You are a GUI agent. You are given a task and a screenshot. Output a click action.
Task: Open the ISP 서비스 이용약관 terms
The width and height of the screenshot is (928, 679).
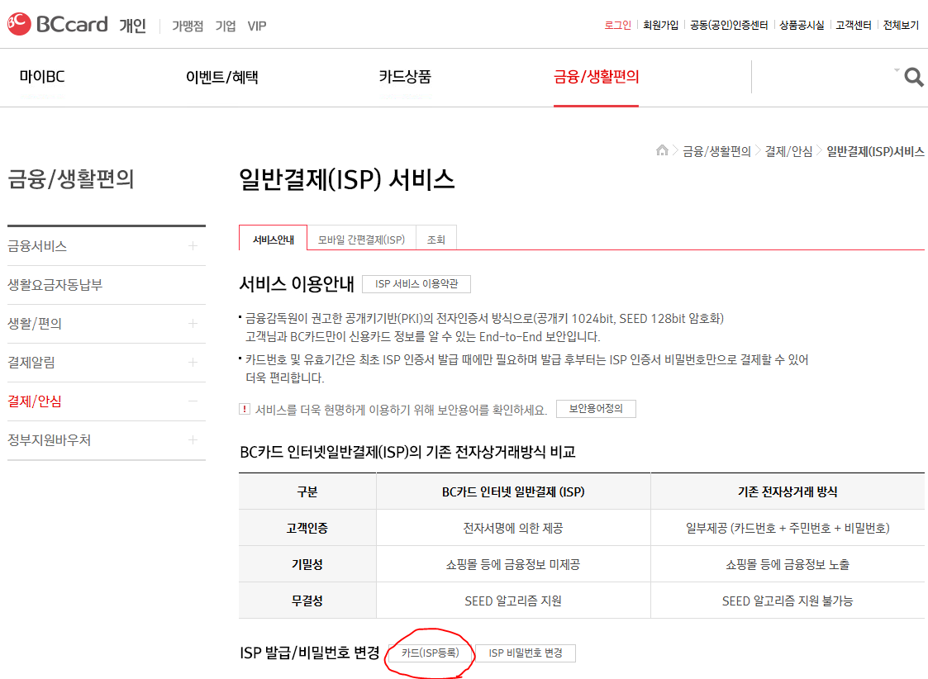[x=417, y=283]
